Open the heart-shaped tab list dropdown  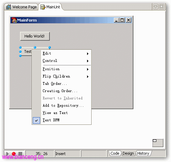pyautogui.click(x=156, y=7)
